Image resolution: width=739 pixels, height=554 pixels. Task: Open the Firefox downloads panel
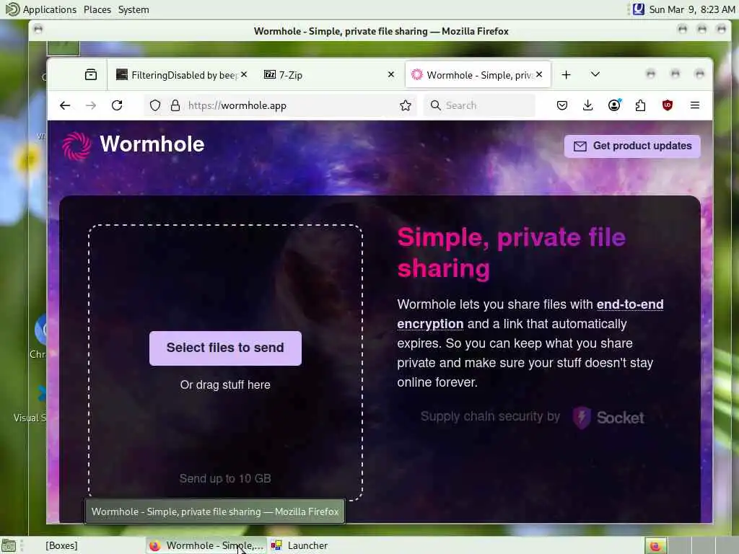click(x=587, y=105)
